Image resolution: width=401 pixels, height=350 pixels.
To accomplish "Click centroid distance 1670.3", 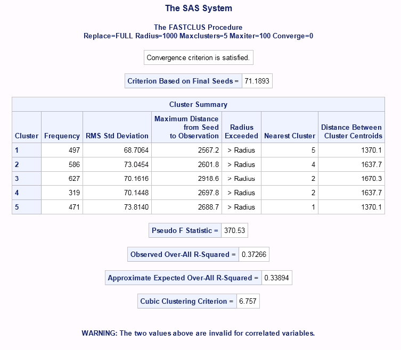I will pyautogui.click(x=351, y=178).
